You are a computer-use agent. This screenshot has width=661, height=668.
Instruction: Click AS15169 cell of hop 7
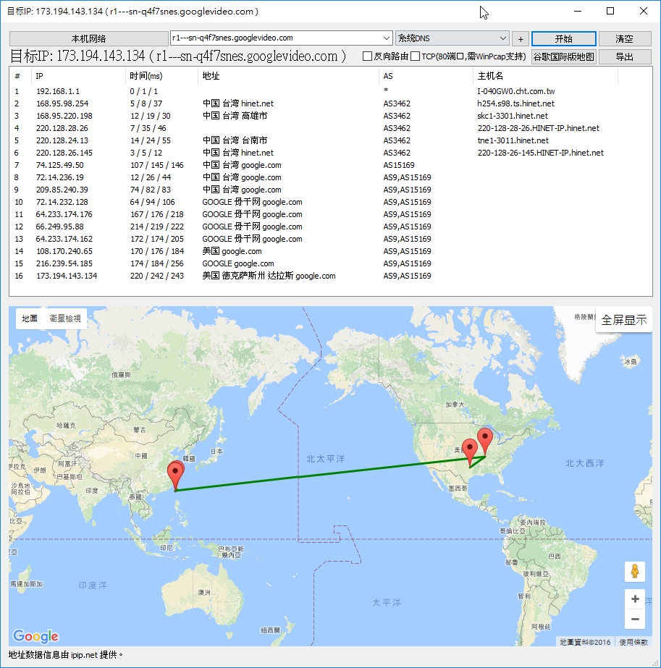pos(399,165)
